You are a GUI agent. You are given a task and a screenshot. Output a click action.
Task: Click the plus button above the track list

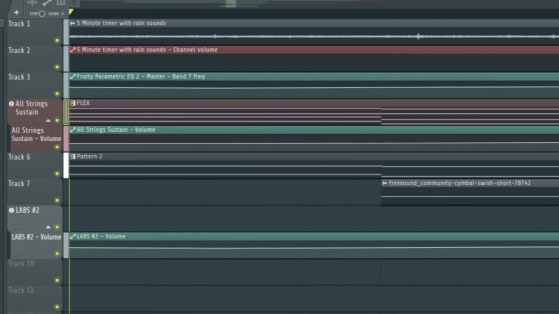pos(17,13)
